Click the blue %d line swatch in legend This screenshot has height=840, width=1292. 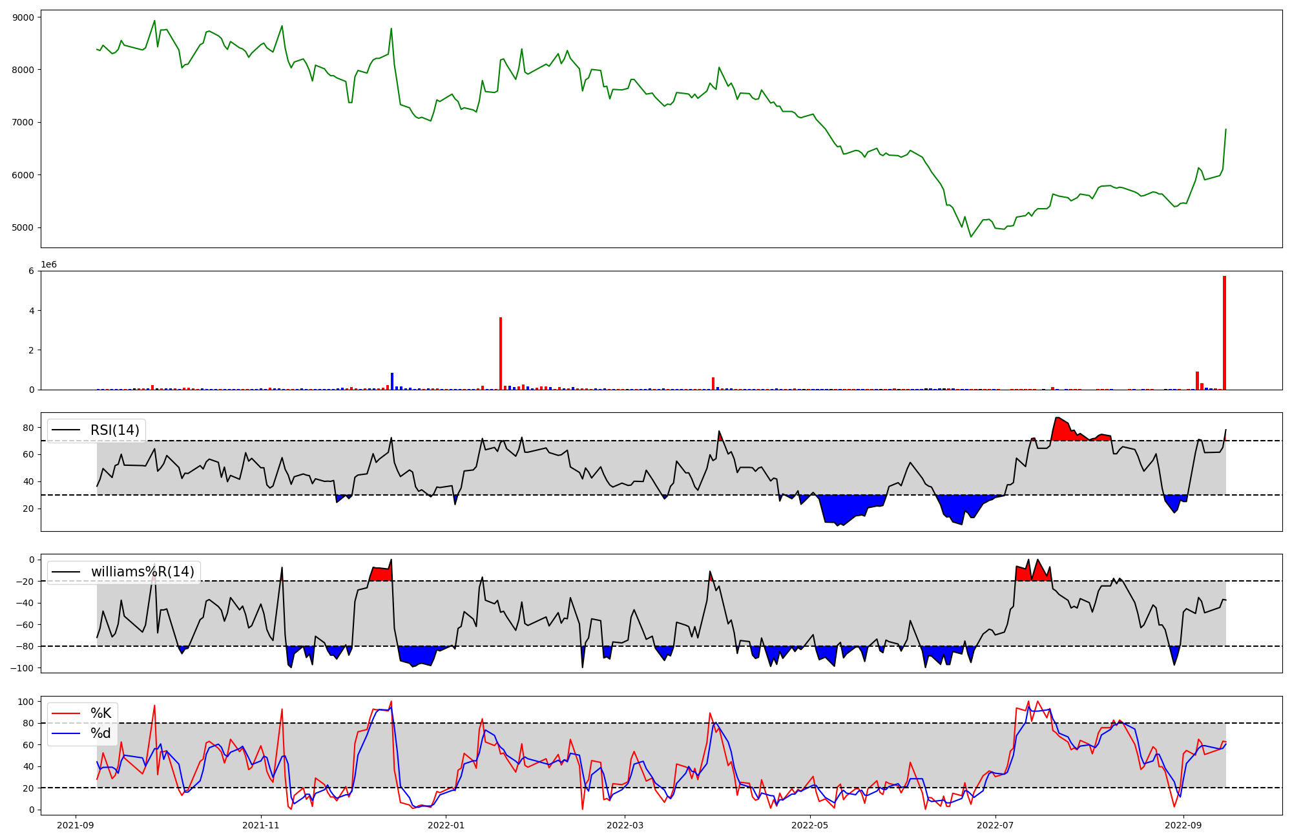click(x=66, y=733)
